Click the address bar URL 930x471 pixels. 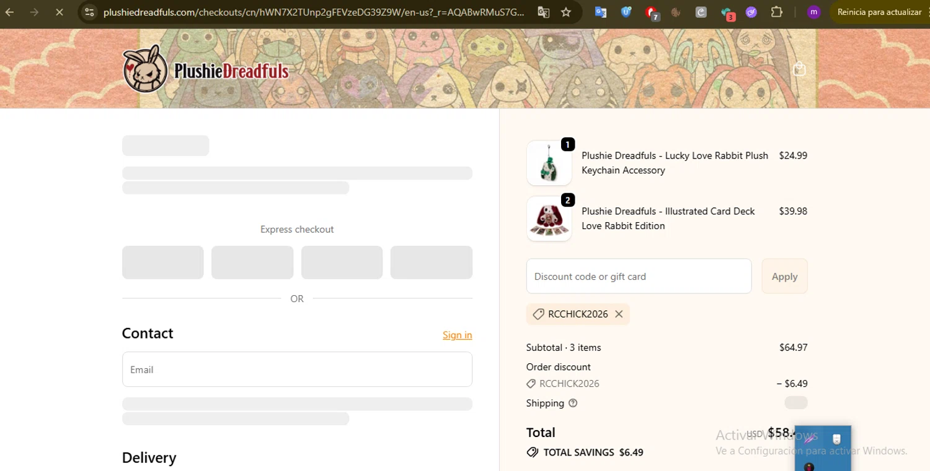(x=314, y=12)
